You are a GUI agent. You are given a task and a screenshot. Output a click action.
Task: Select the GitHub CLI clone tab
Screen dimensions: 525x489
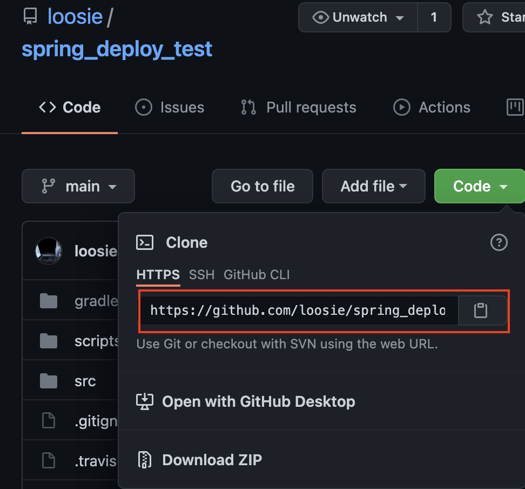coord(257,275)
